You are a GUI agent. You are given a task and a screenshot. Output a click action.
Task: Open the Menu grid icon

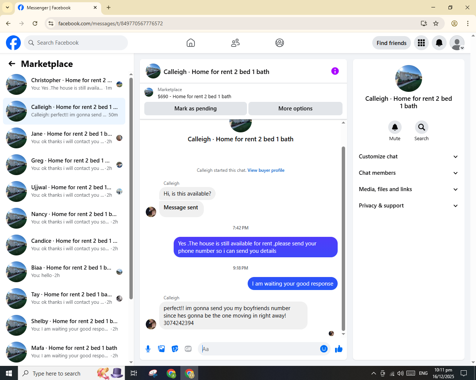pos(421,43)
